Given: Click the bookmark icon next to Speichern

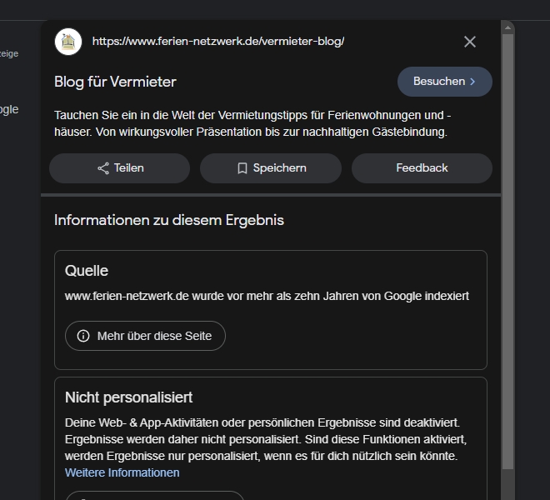Looking at the screenshot, I should [242, 168].
